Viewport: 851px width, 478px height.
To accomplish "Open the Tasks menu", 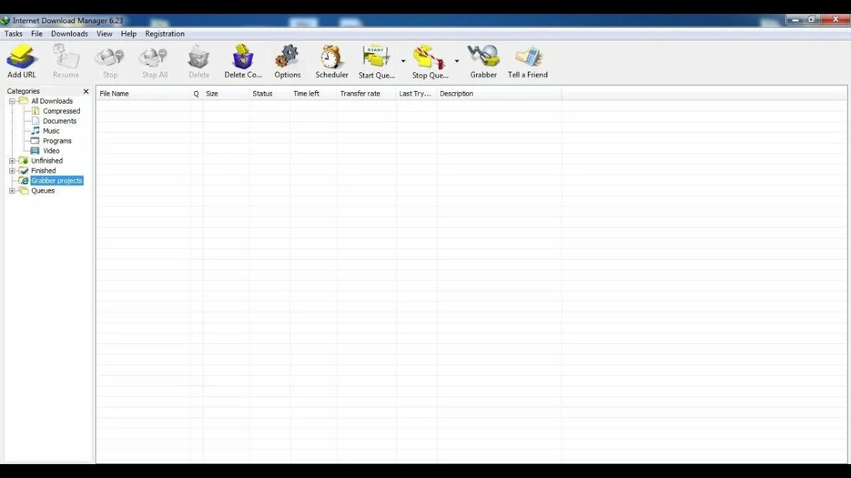I will [13, 34].
